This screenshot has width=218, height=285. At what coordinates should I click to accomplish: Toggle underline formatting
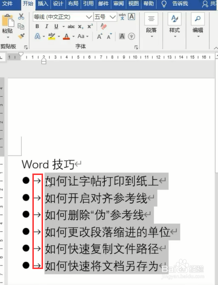pos(57,27)
